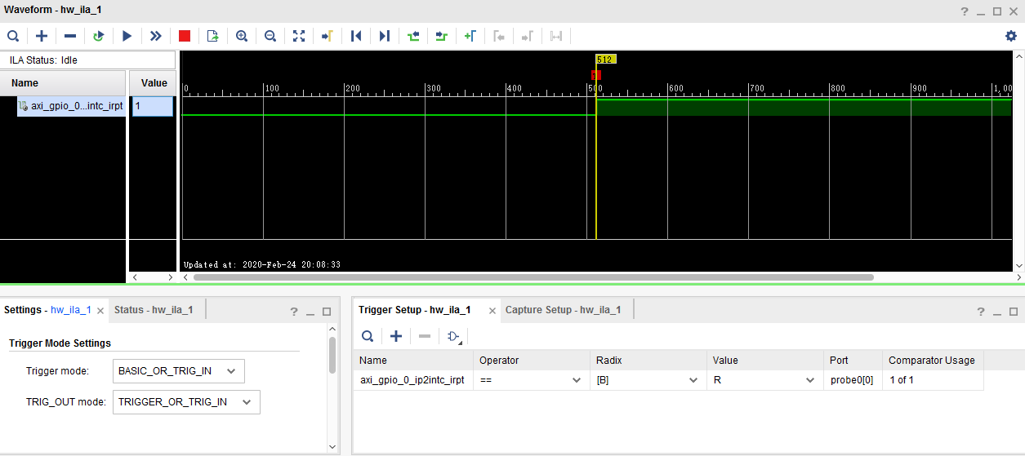
Task: Open the Value dropdown showing R
Action: pyautogui.click(x=764, y=380)
